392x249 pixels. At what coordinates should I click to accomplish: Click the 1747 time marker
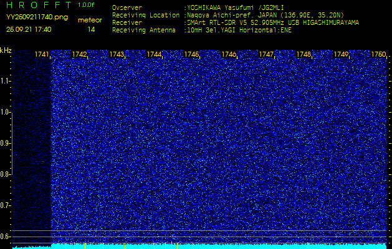266,54
